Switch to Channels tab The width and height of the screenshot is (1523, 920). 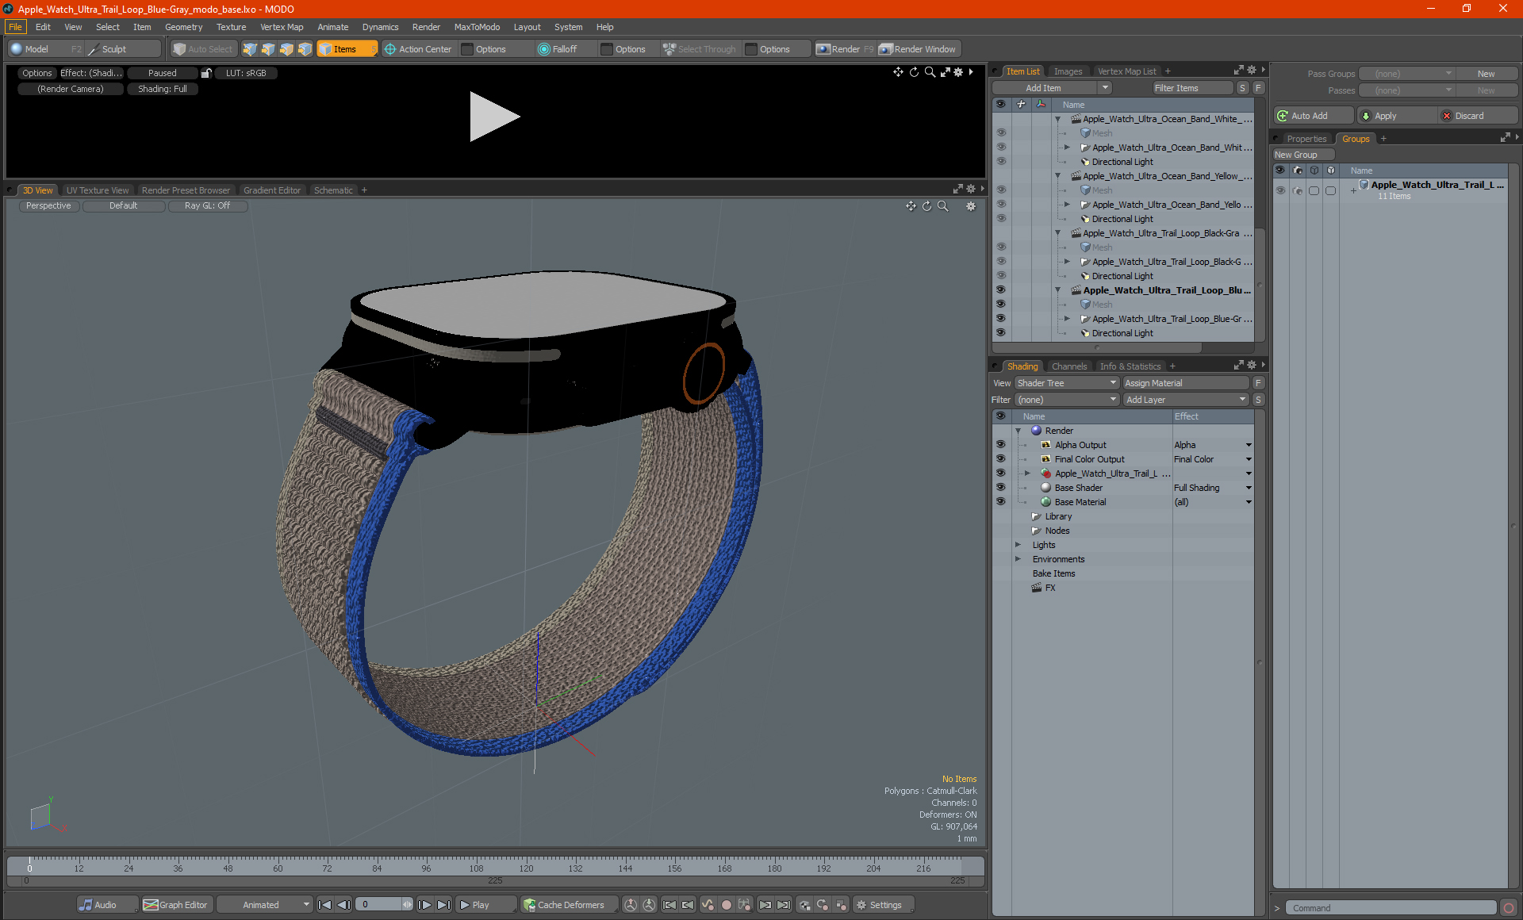point(1069,366)
